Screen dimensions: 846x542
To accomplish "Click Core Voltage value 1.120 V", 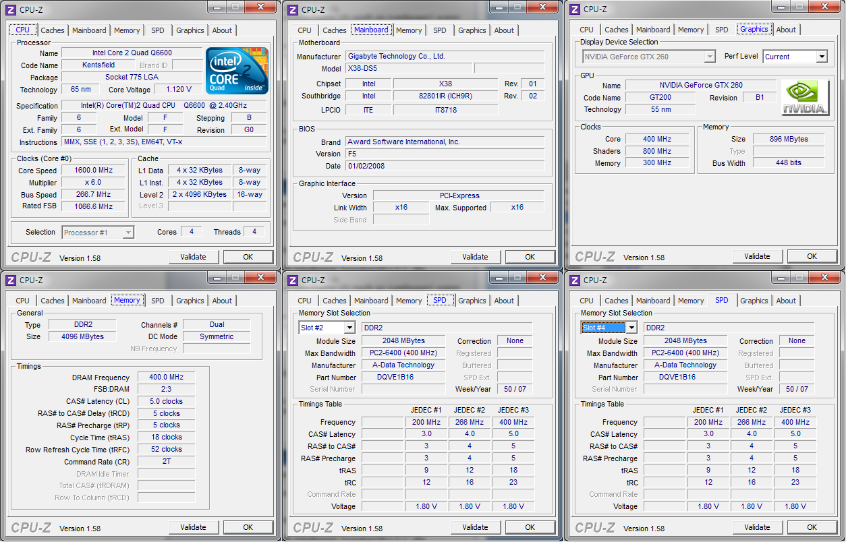I will pos(178,90).
